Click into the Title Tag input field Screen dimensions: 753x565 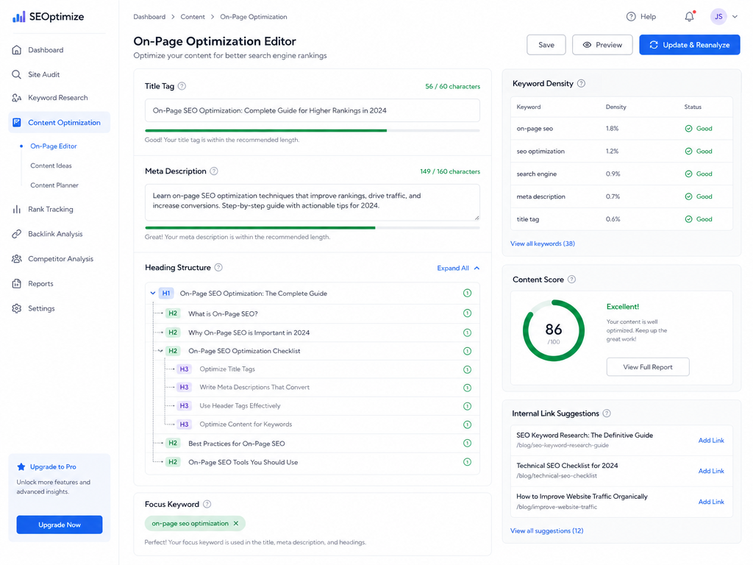point(312,110)
